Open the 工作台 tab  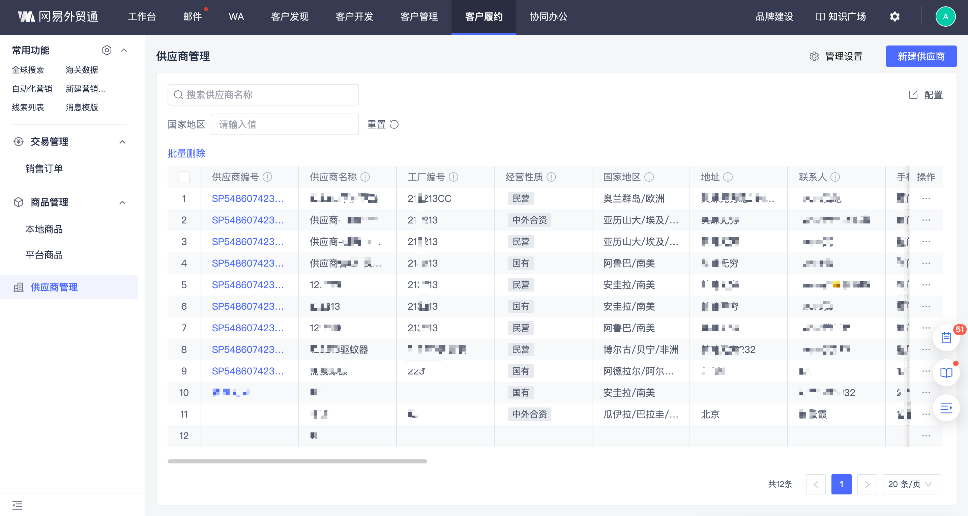(141, 17)
